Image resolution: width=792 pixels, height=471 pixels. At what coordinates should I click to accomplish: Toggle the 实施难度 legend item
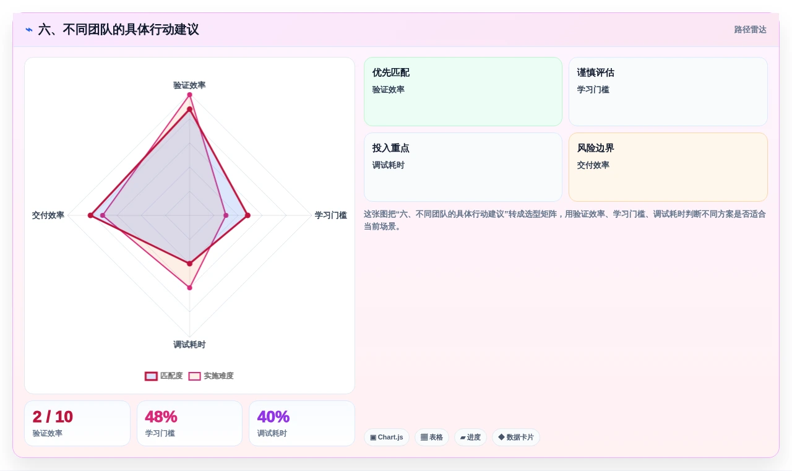click(211, 376)
